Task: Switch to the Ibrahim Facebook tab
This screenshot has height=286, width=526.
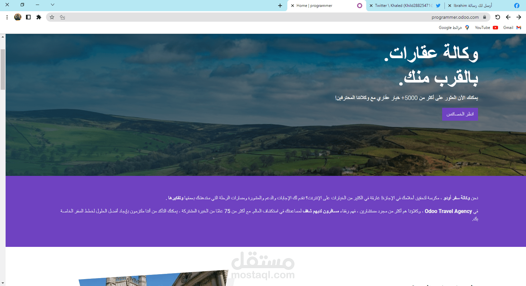Action: [x=484, y=6]
